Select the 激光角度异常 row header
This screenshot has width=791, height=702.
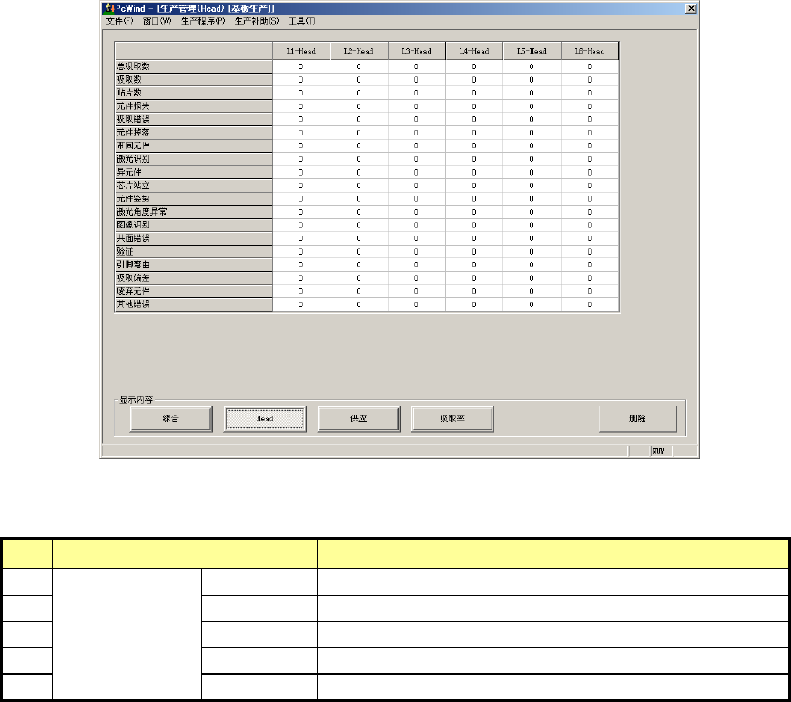click(194, 212)
